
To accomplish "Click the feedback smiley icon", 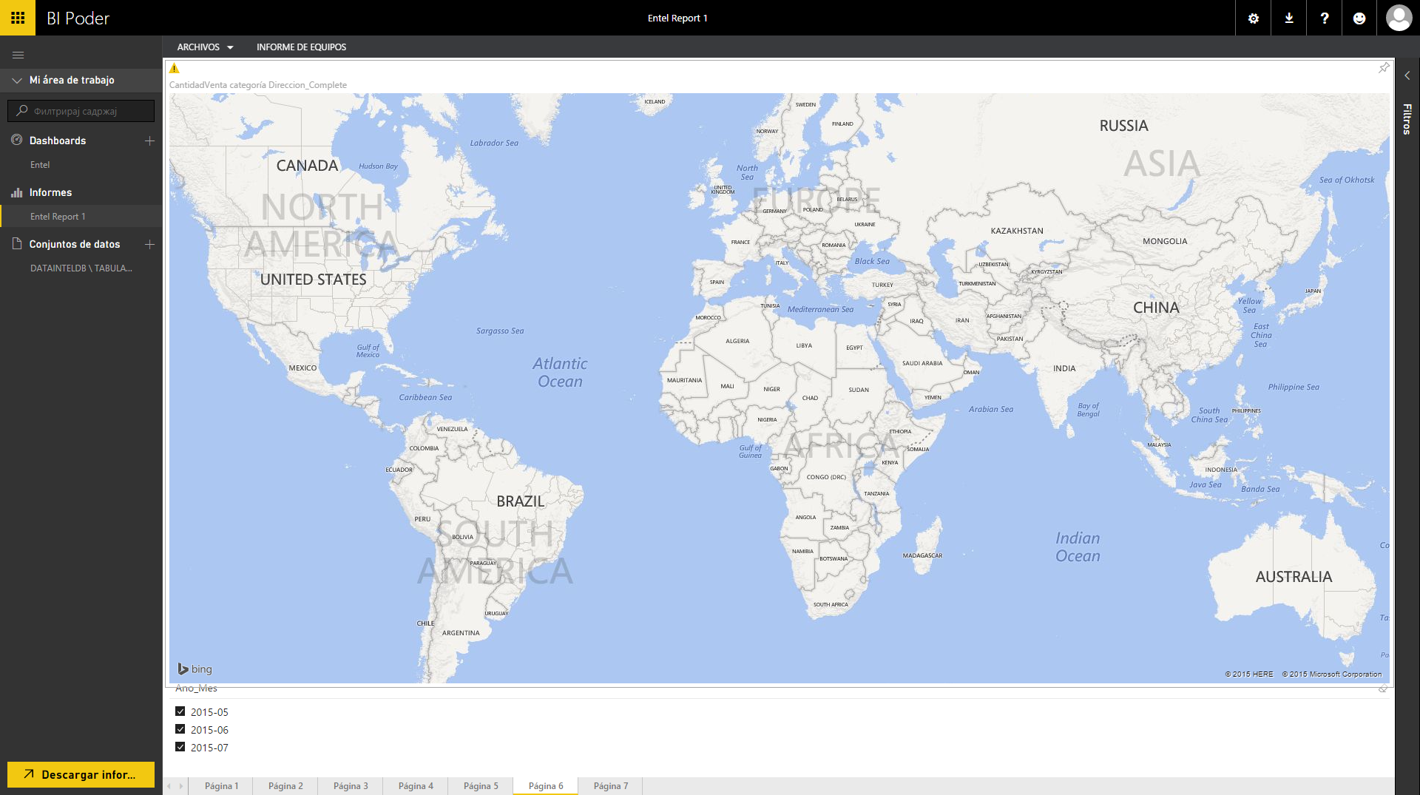I will (x=1359, y=18).
